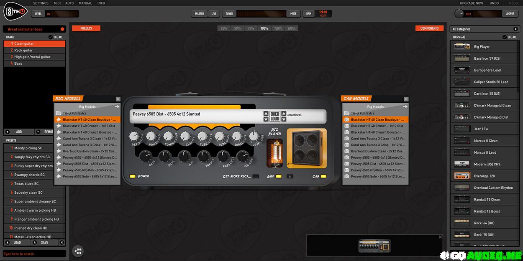This screenshot has height=261, width=523.
Task: Toggle the CAB enable LED
Action: 323,177
